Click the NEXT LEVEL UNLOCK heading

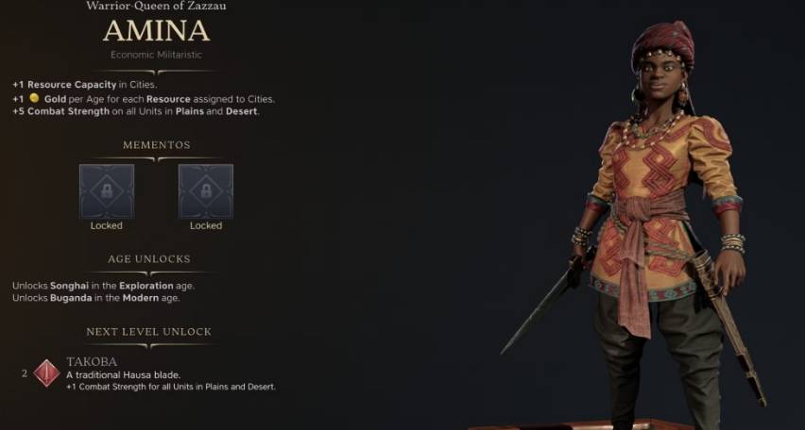tap(149, 332)
